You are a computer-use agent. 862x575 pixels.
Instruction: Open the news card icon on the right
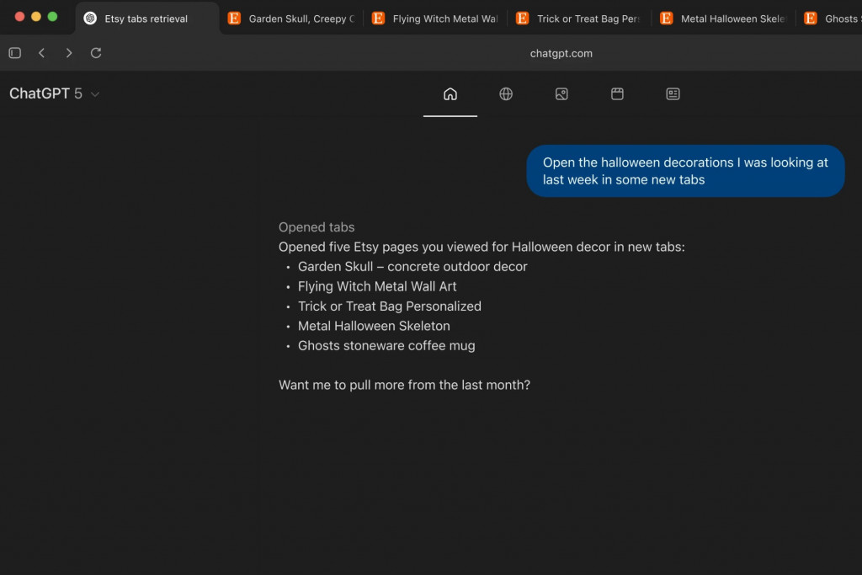point(673,93)
